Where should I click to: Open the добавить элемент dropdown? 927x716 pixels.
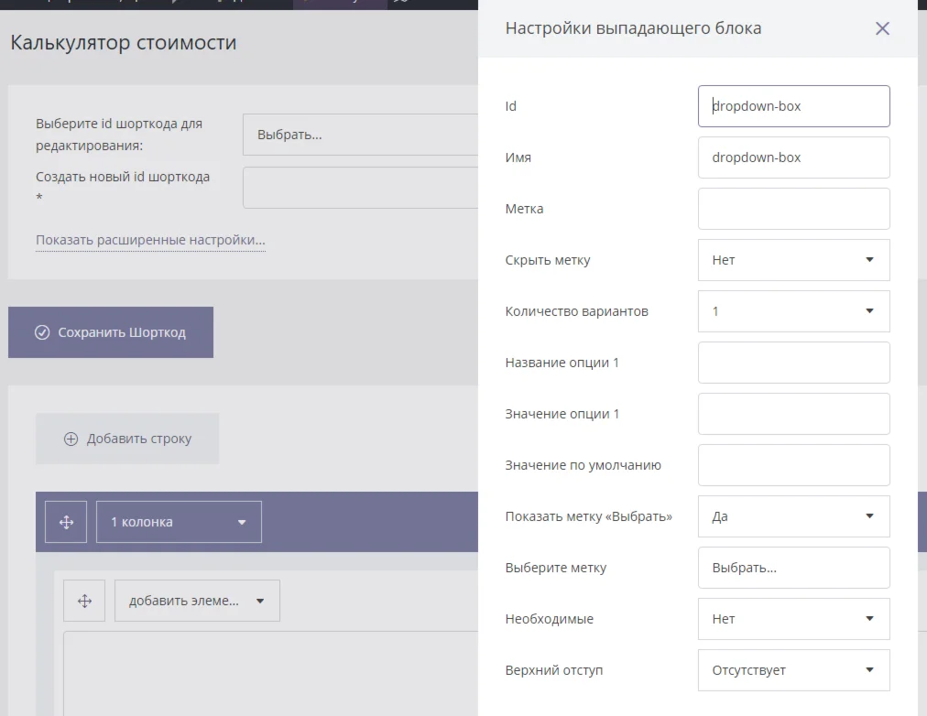coord(197,601)
